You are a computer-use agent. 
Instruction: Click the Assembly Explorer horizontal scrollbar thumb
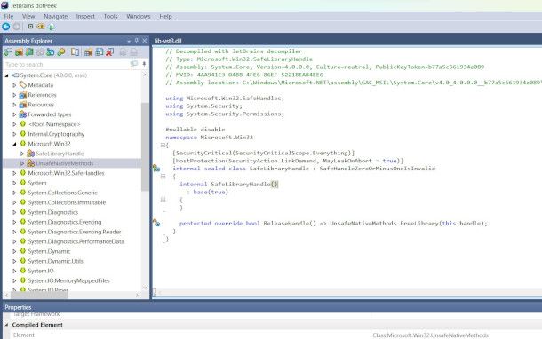(x=39, y=296)
